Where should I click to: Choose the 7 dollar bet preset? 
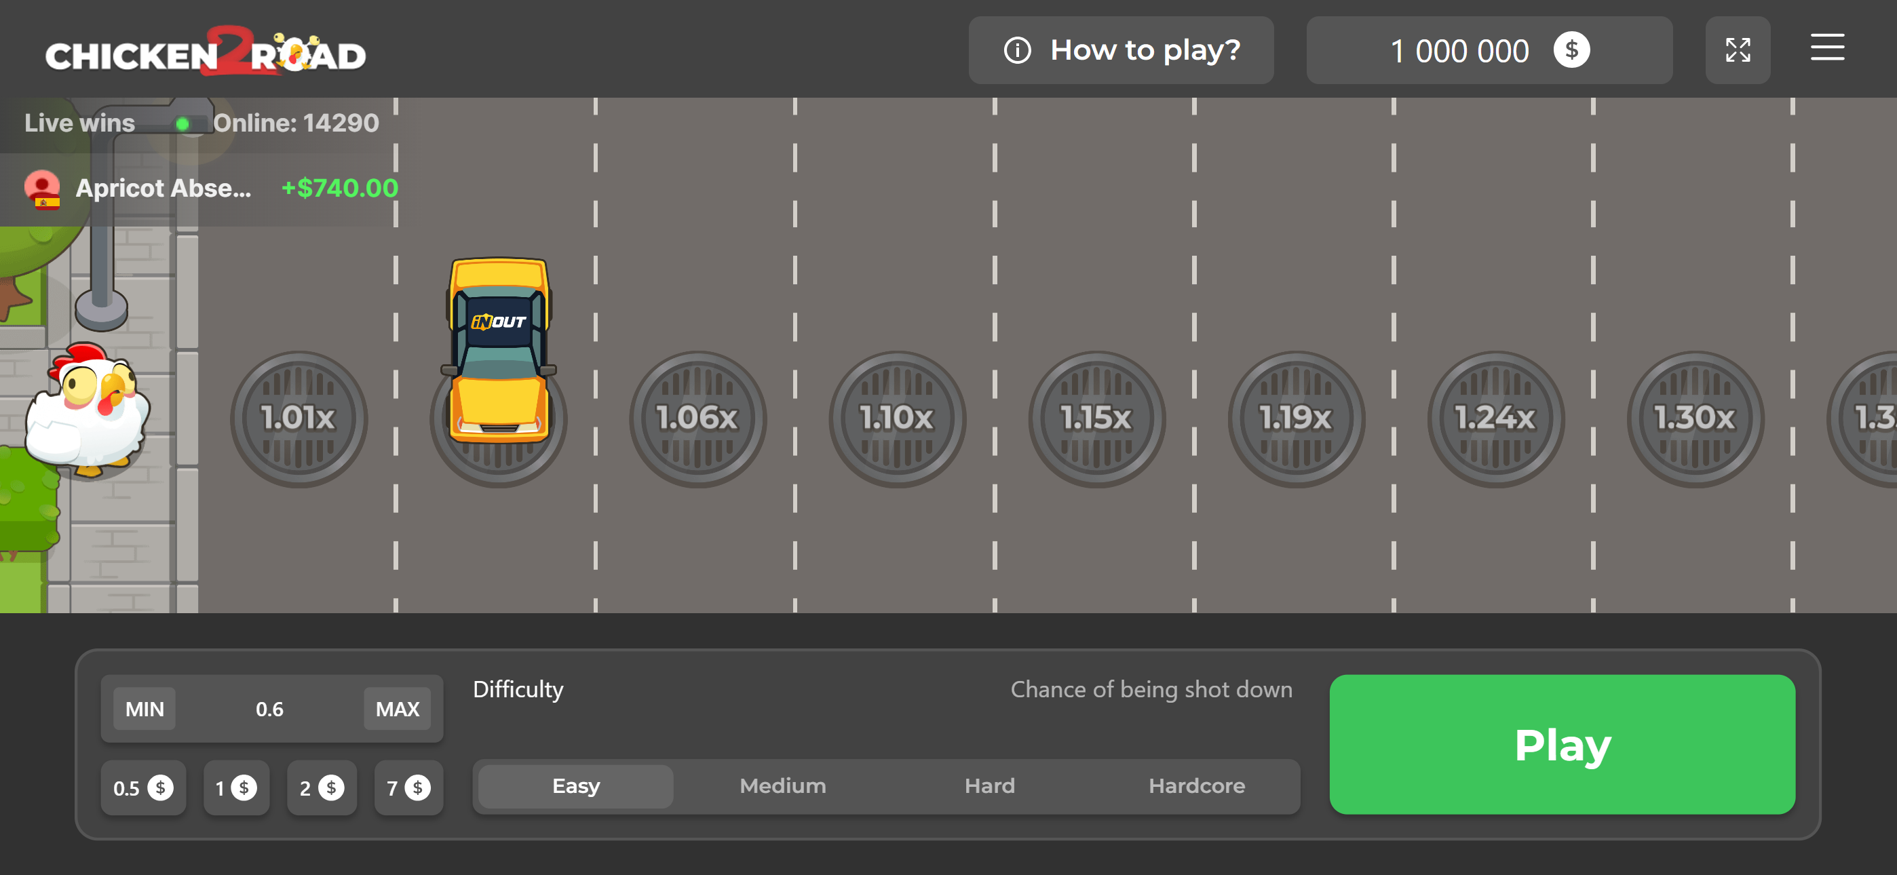(408, 788)
